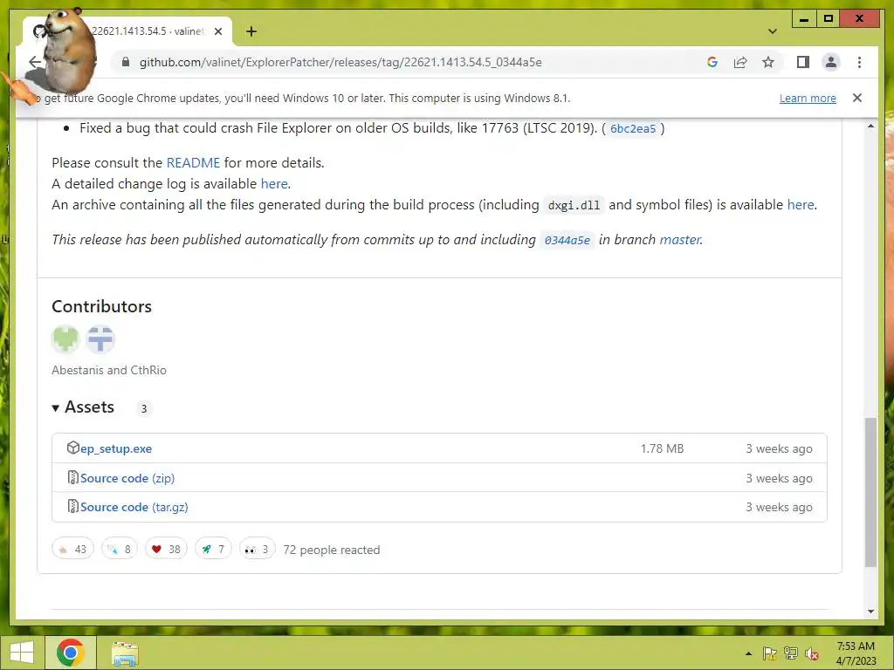This screenshot has width=894, height=670.
Task: Open taskbar clock showing 7:53 AM
Action: click(856, 653)
